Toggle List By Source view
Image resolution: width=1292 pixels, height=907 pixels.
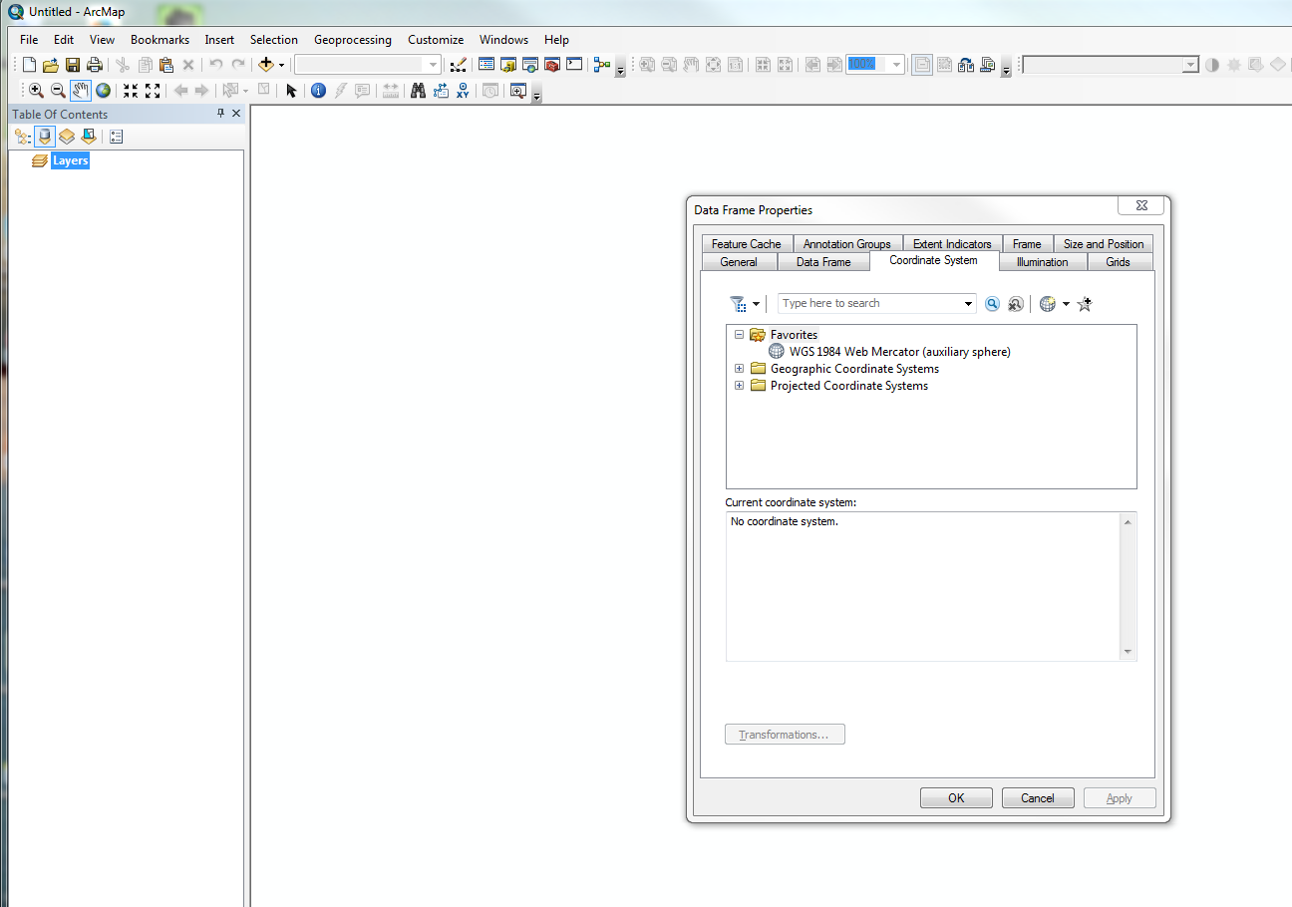45,137
